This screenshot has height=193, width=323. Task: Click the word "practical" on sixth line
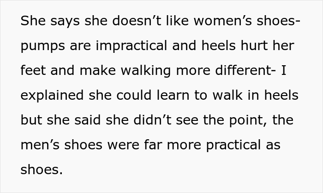233,145
